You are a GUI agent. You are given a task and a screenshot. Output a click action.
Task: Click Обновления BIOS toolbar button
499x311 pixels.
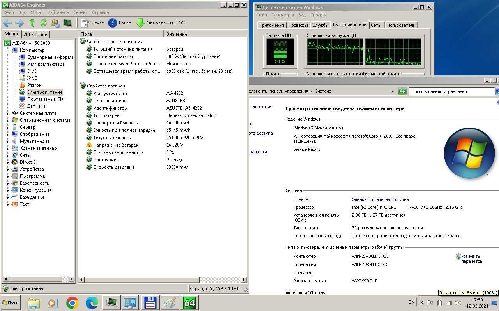[x=160, y=23]
